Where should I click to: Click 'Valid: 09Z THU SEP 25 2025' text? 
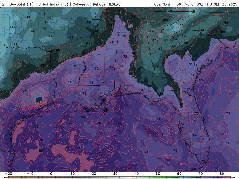coord(211,4)
